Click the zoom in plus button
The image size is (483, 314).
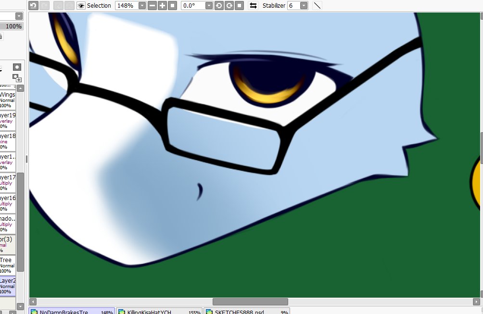click(x=162, y=6)
